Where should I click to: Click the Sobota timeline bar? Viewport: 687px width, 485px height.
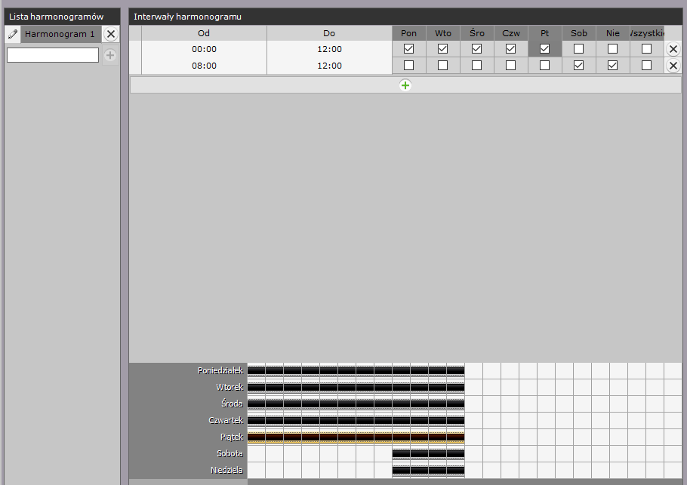(428, 453)
